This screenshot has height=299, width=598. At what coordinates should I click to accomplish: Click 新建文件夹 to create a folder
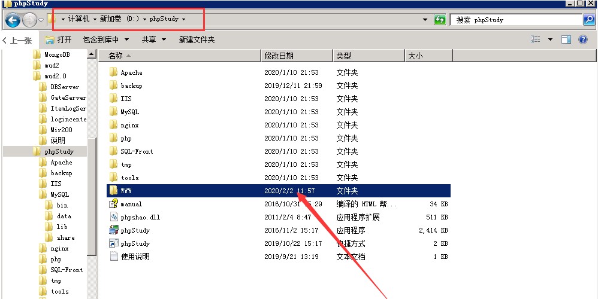point(197,39)
